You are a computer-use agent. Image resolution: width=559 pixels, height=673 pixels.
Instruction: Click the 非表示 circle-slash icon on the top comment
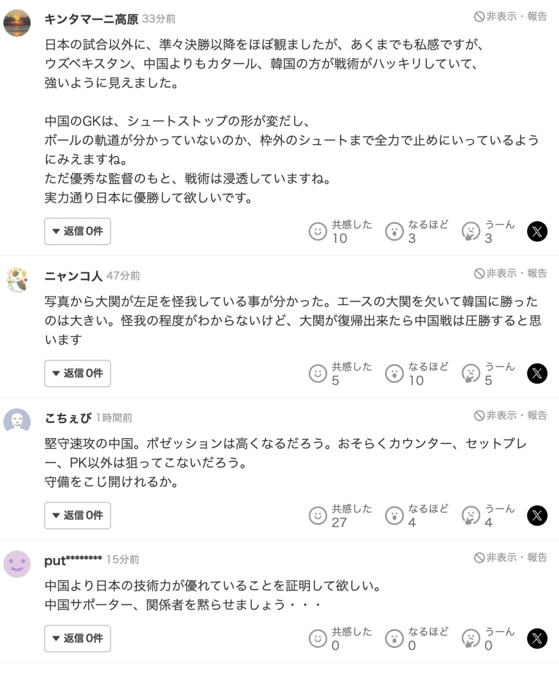(481, 17)
